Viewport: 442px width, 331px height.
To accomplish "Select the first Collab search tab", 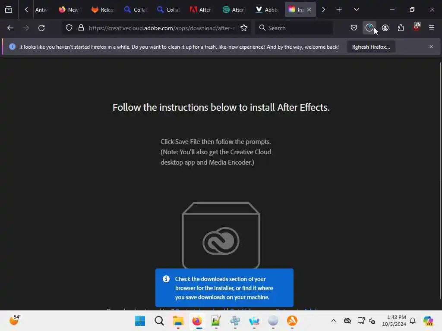I will [x=136, y=9].
